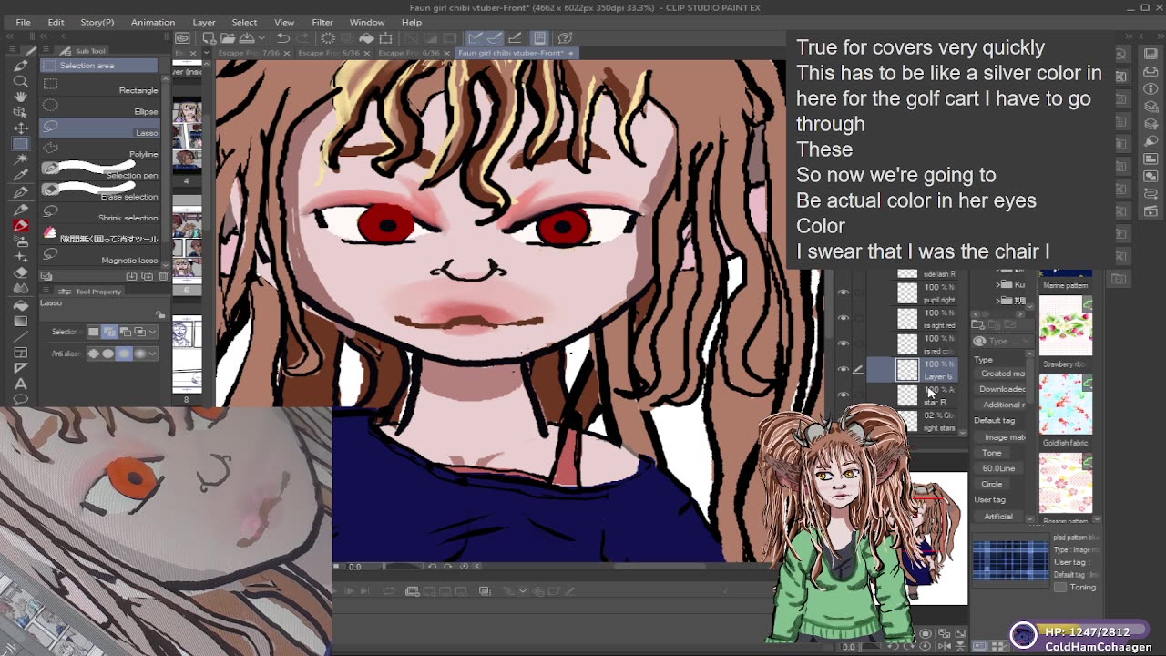Viewport: 1166px width, 656px height.
Task: Select the Move layer tool
Action: [20, 128]
